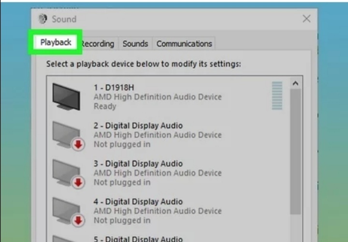The height and width of the screenshot is (242, 348).
Task: Select the 2 - Digital Display Audio name
Action: (x=138, y=125)
